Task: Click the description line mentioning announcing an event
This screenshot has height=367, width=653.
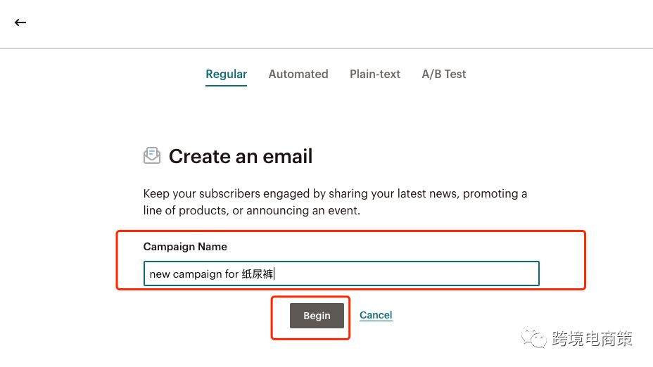Action: 251,210
